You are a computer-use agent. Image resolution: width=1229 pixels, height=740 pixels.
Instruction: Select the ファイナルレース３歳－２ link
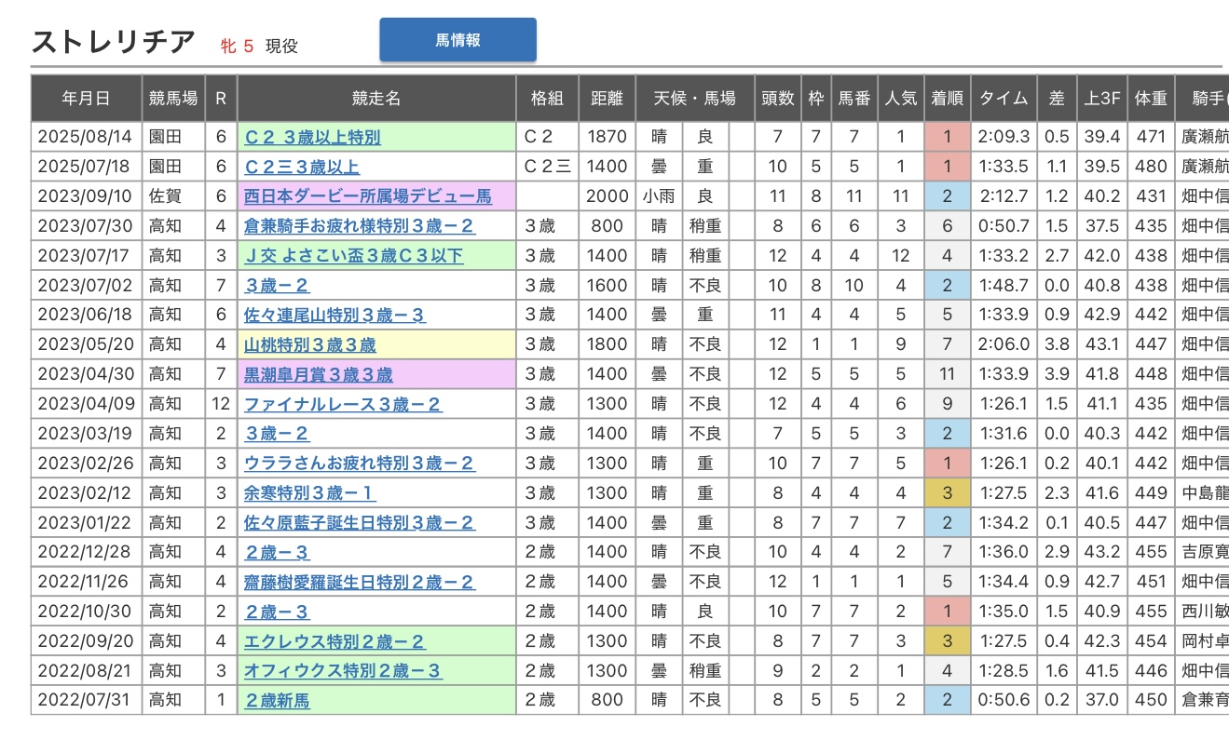[x=342, y=405]
